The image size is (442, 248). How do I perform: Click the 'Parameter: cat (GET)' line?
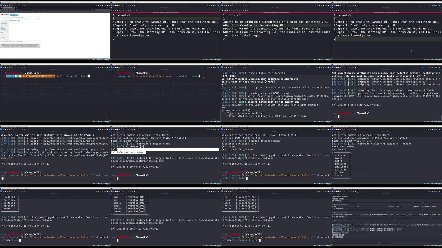(236, 110)
